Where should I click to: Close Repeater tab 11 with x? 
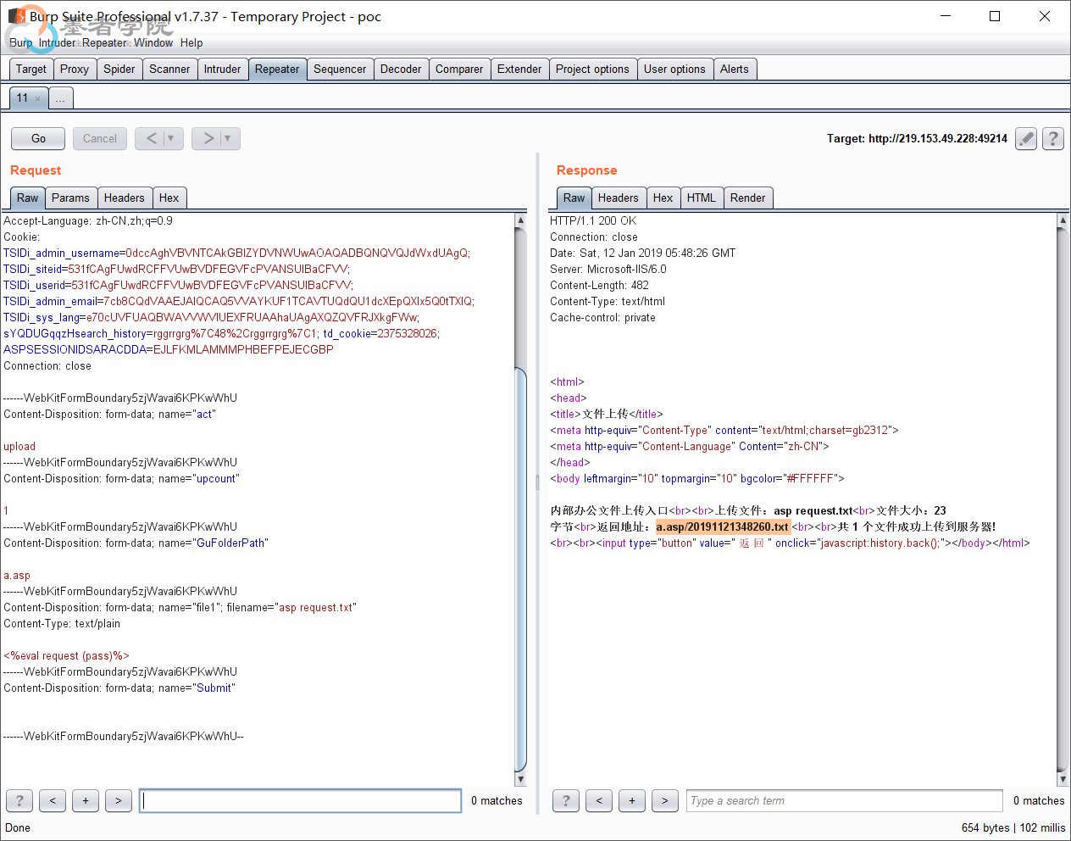pos(37,98)
